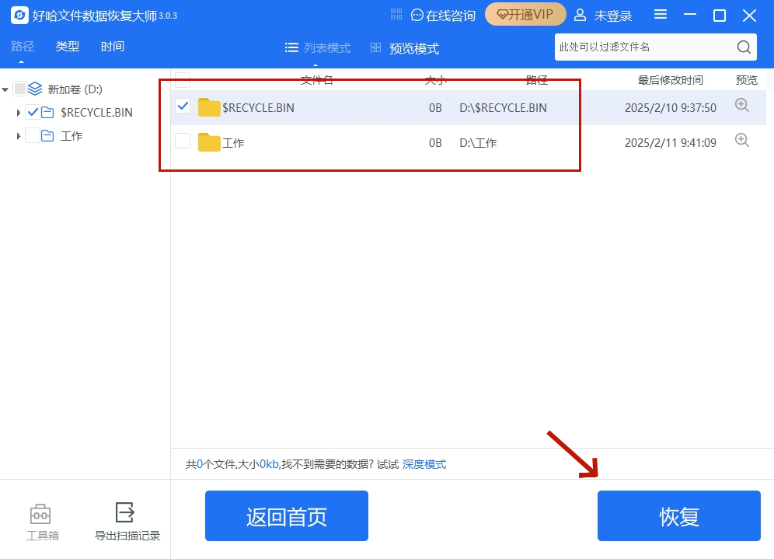Click the 导出扫描记录 export icon
The height and width of the screenshot is (559, 774).
tap(125, 512)
